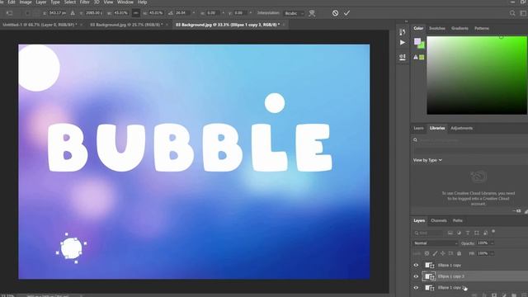Image resolution: width=528 pixels, height=297 pixels.
Task: Select the Ellipse 1 copy 3 layer thumbnail
Action: 429,276
